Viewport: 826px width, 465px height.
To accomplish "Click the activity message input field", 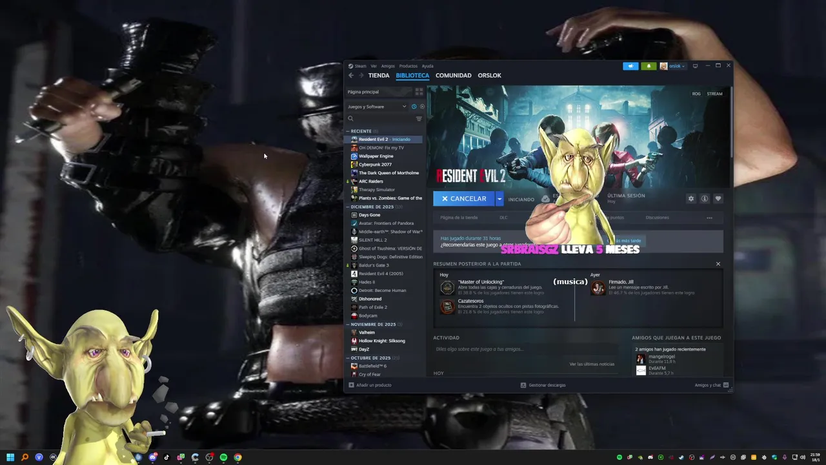I will point(525,349).
